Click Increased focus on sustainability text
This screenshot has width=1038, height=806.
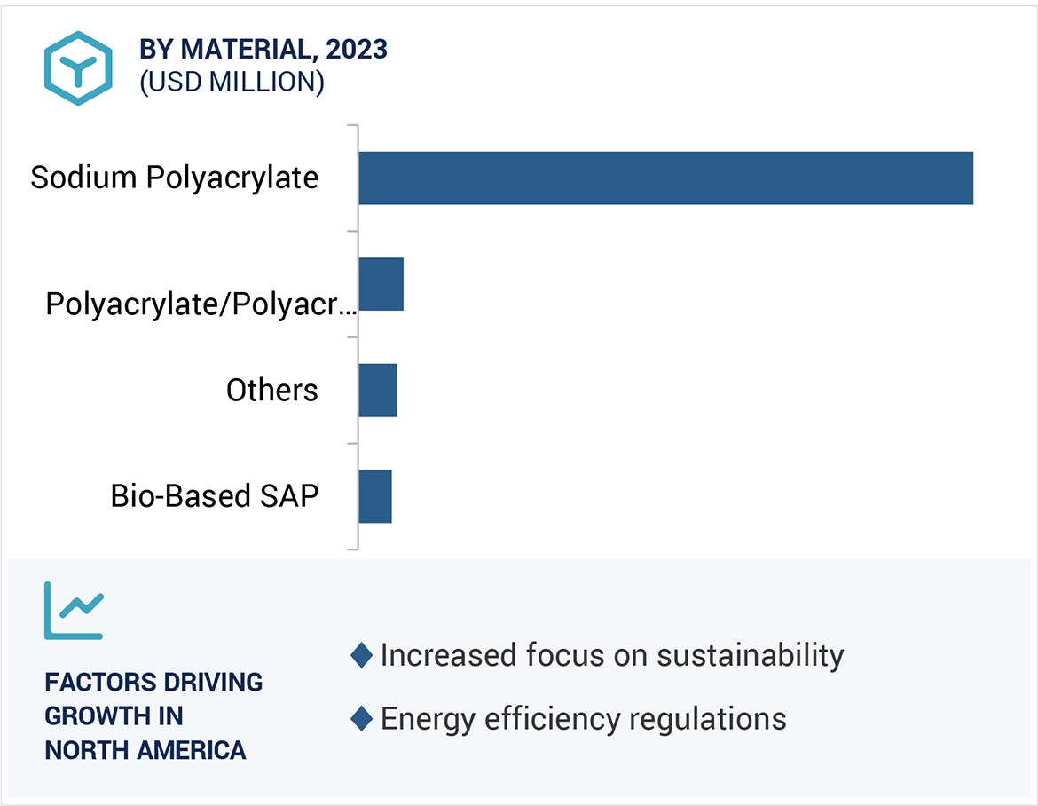coord(611,655)
